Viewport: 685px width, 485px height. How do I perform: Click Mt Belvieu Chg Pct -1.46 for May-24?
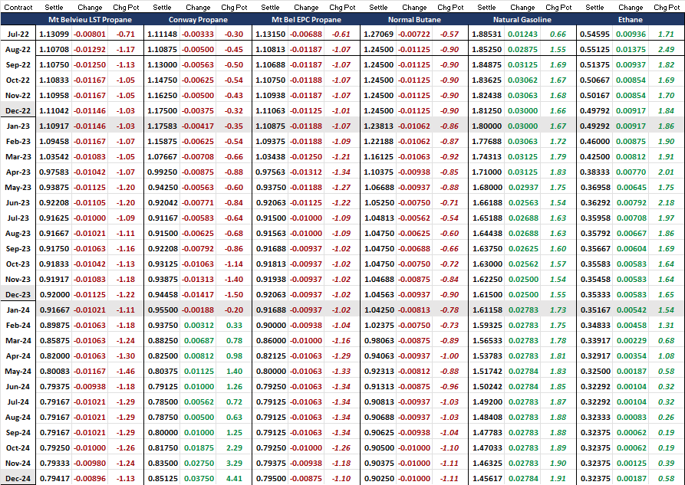126,372
